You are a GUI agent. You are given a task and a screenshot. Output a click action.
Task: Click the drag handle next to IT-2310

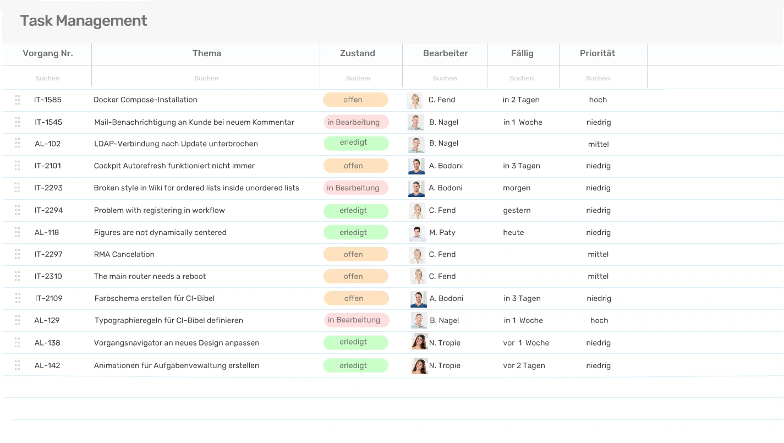[18, 276]
